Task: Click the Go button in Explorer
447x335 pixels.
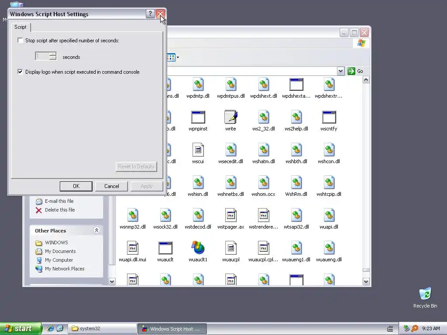Action: pyautogui.click(x=355, y=71)
